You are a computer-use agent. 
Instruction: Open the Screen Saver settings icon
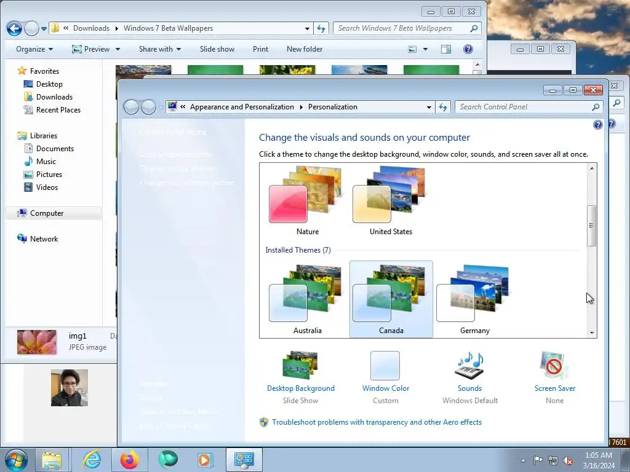click(x=554, y=365)
